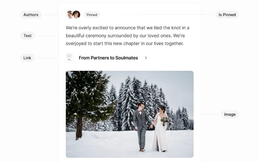Expand the link with the chevron arrow
The height and width of the screenshot is (162, 259).
146,58
